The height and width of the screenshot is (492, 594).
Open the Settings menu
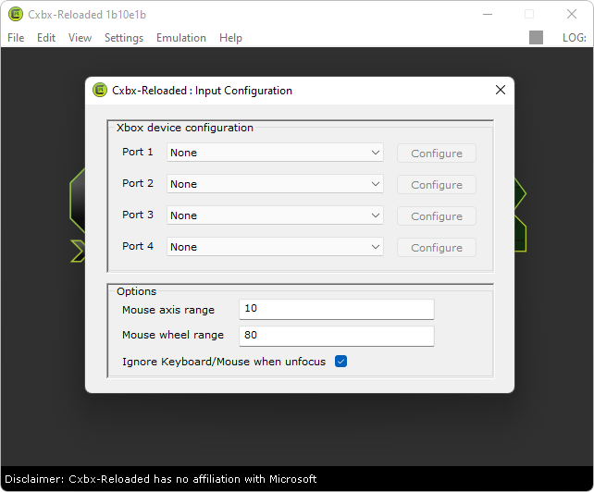124,38
